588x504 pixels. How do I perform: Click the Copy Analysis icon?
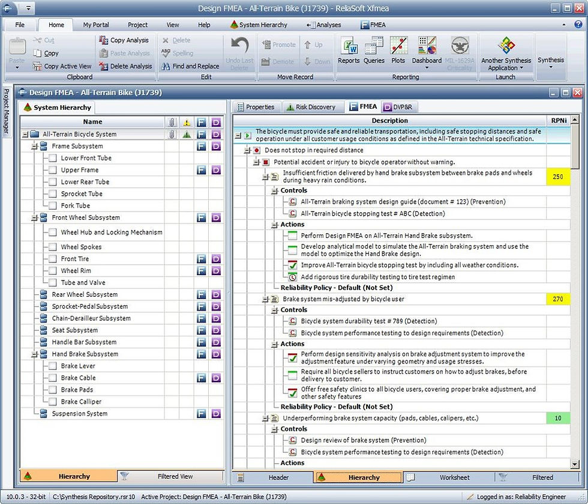click(103, 40)
